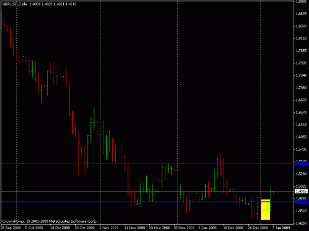This screenshot has height=231, width=309.
Task: Click the 1.4250 price scale value
Action: pyautogui.click(x=301, y=223)
